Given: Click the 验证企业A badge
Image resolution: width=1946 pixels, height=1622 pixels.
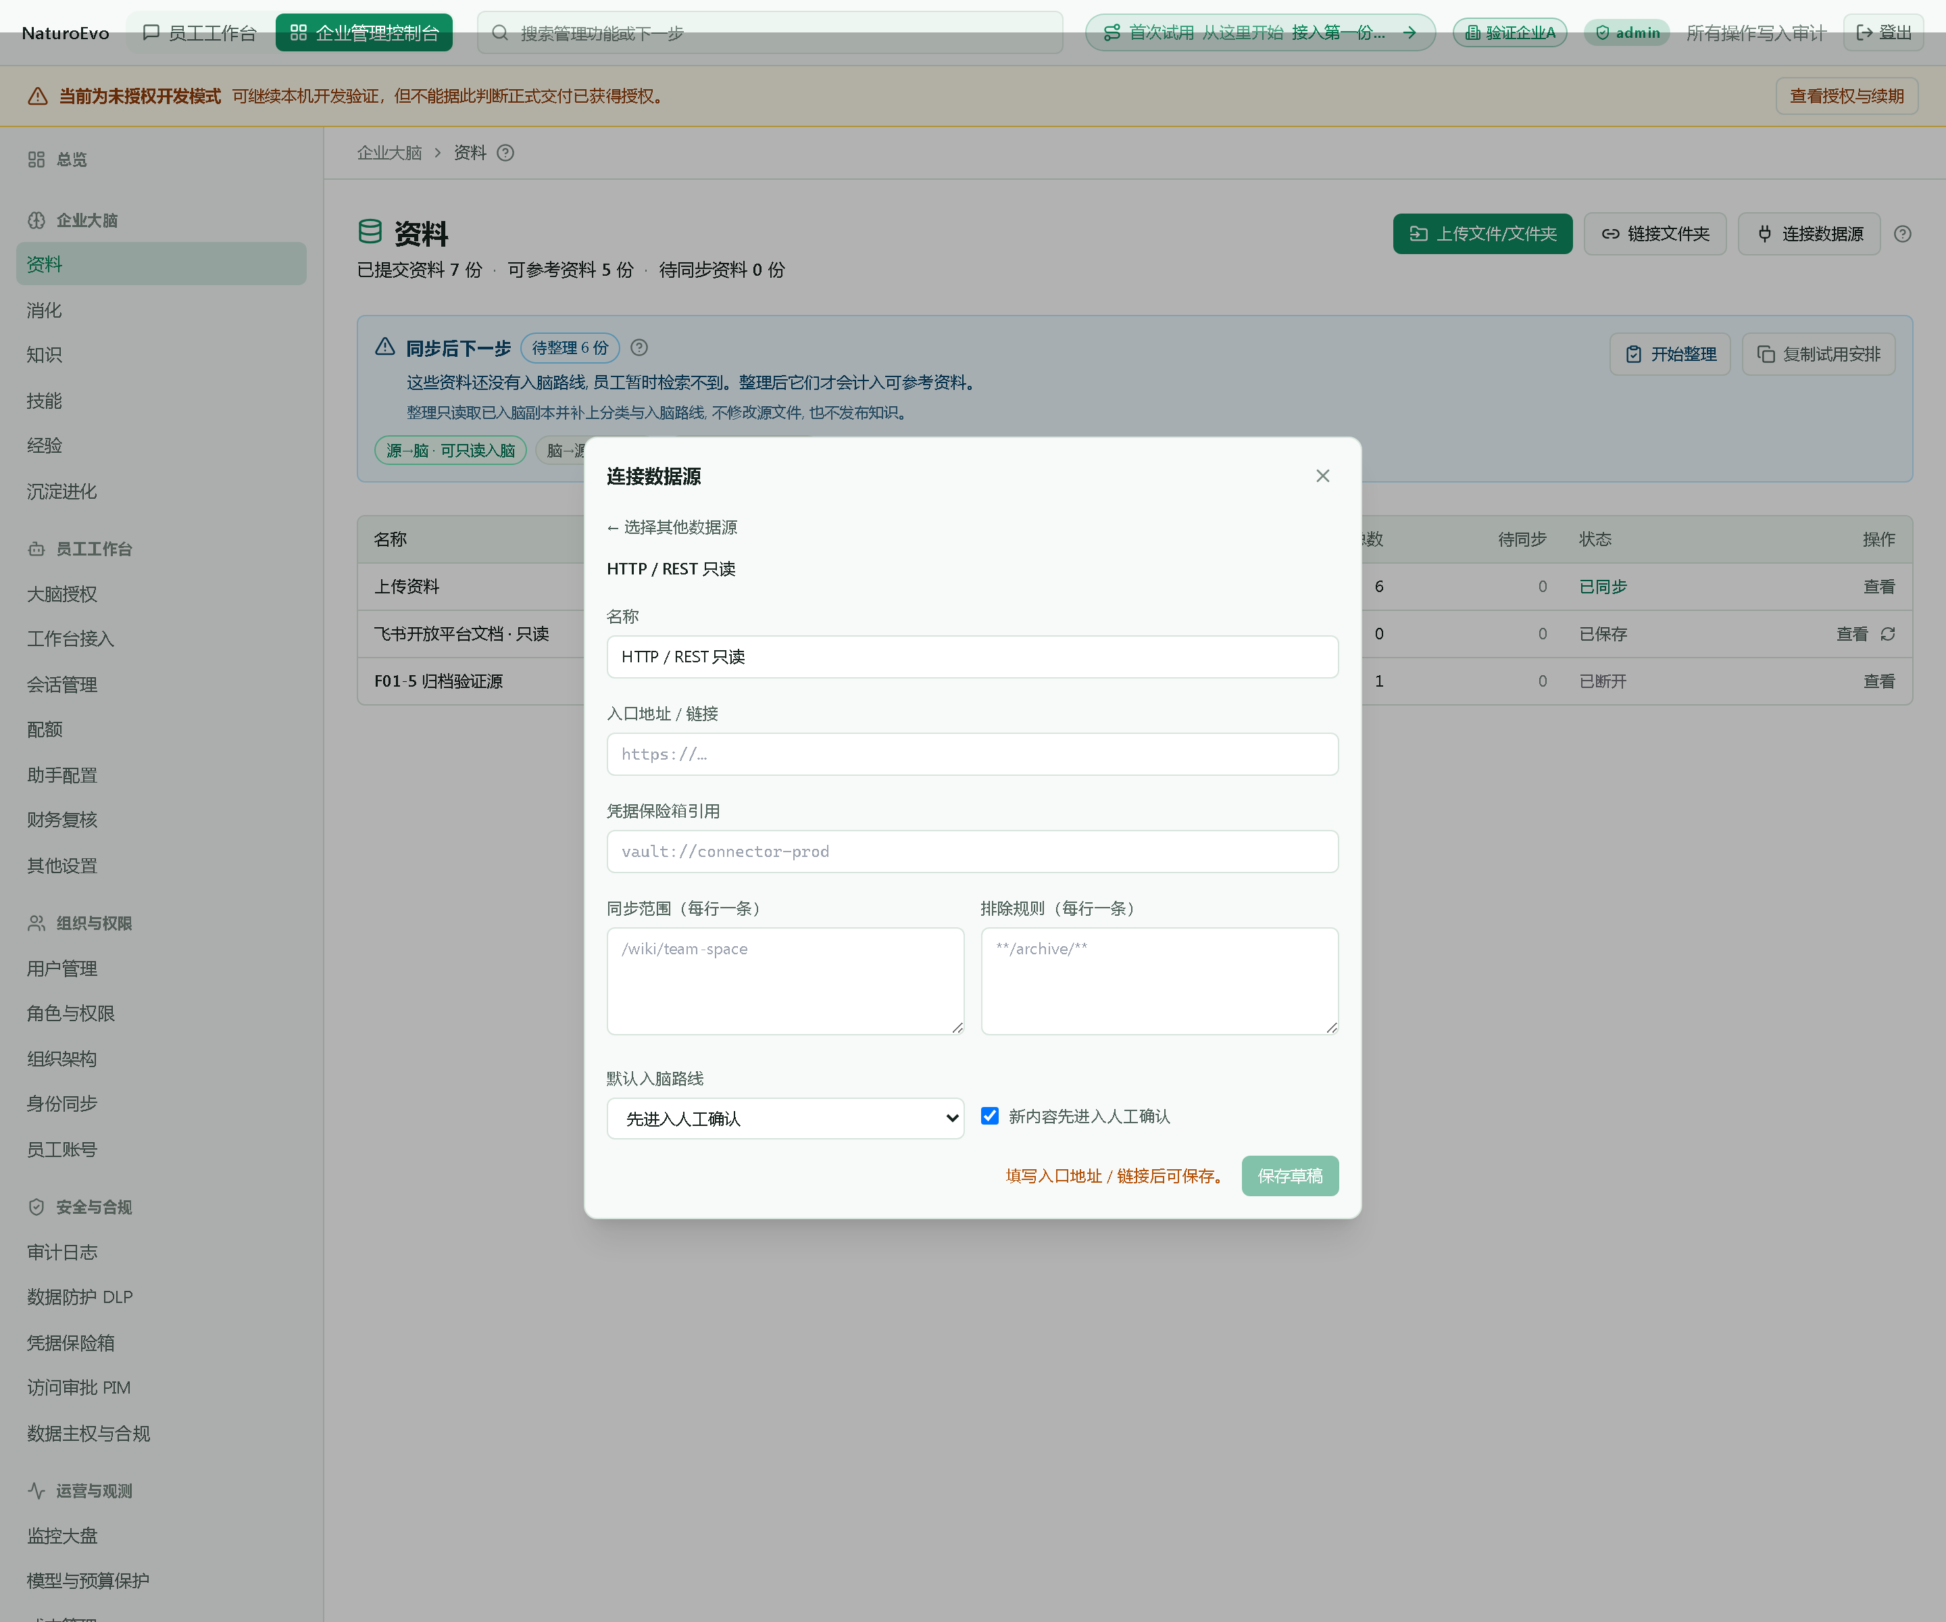Looking at the screenshot, I should (x=1510, y=32).
